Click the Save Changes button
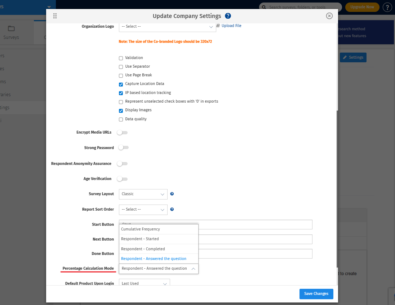395x305 pixels. 316,294
